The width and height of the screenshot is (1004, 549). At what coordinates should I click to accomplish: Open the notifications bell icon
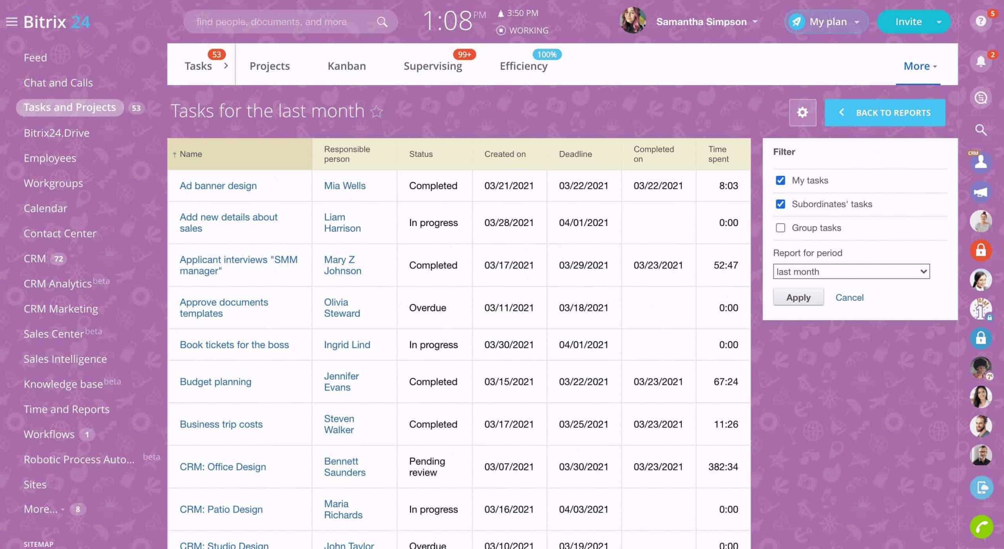tap(980, 62)
